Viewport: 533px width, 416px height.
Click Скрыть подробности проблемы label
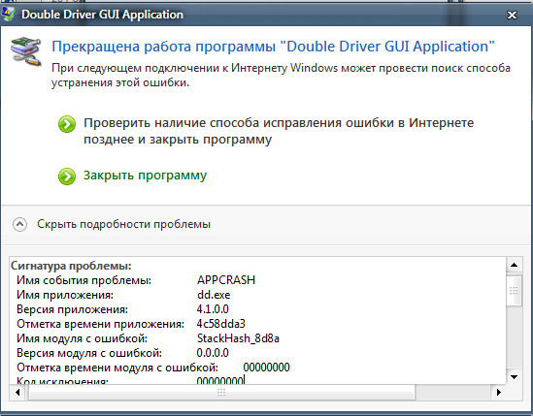pyautogui.click(x=123, y=224)
